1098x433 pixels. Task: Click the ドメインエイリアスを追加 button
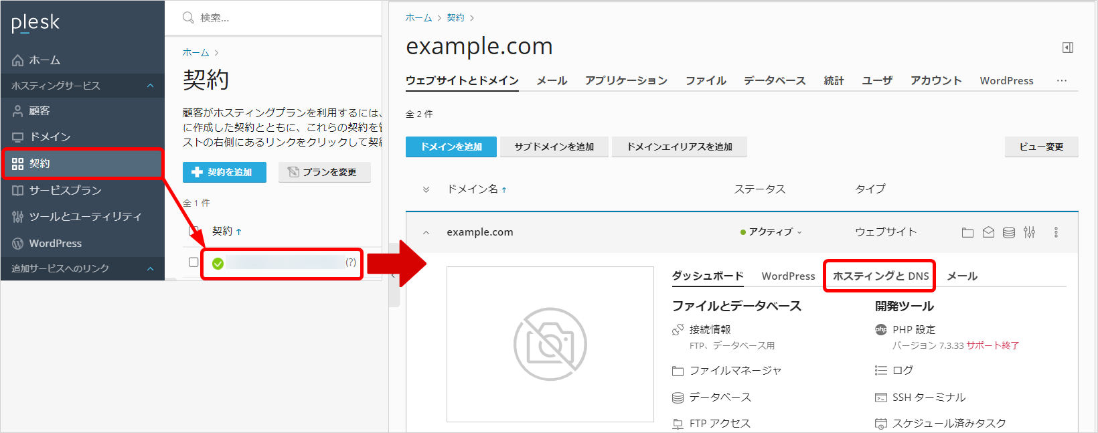coord(680,147)
